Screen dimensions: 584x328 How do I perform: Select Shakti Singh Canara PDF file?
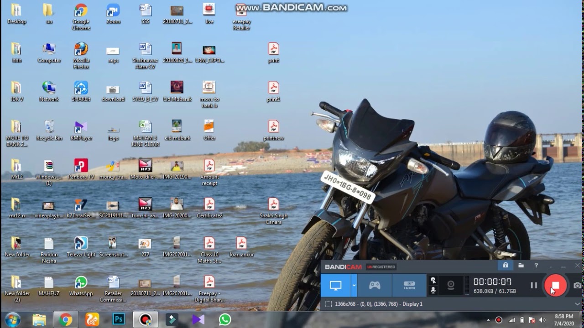273,211
